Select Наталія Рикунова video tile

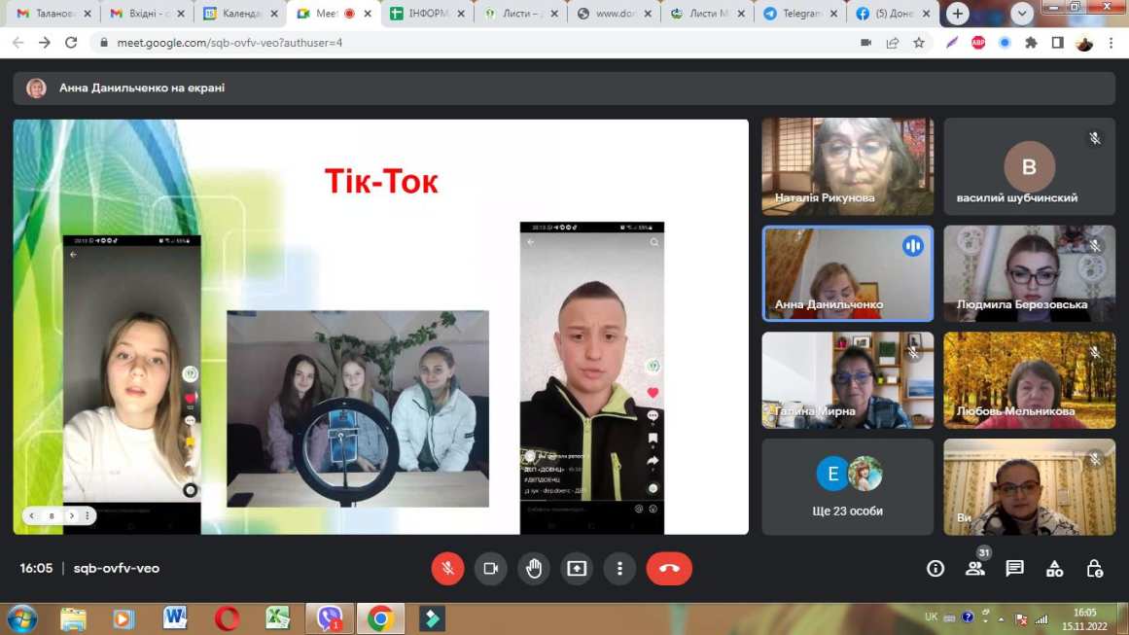coord(847,166)
